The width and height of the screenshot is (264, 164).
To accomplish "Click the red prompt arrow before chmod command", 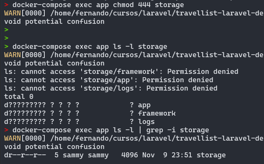I will point(6,5).
